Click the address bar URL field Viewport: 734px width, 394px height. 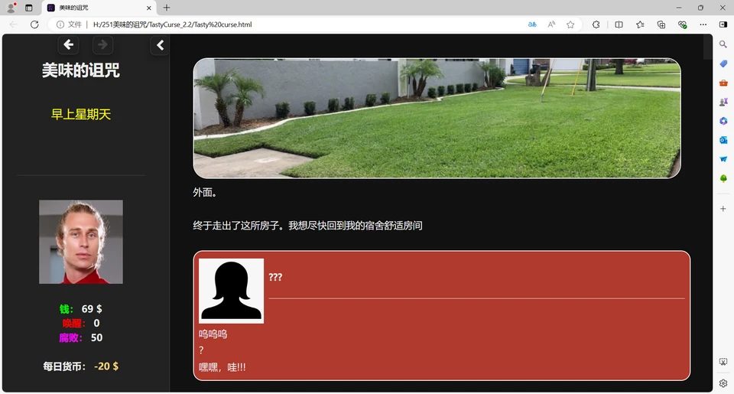[x=306, y=24]
